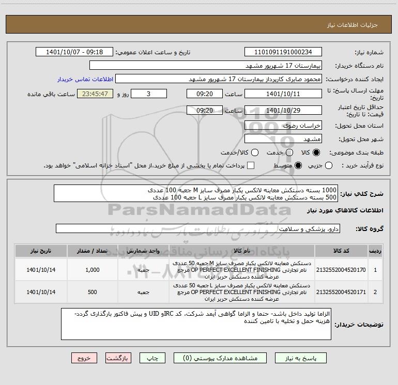The height and width of the screenshot is (385, 398).
Task: Click the general description text box
Action: (x=196, y=193)
